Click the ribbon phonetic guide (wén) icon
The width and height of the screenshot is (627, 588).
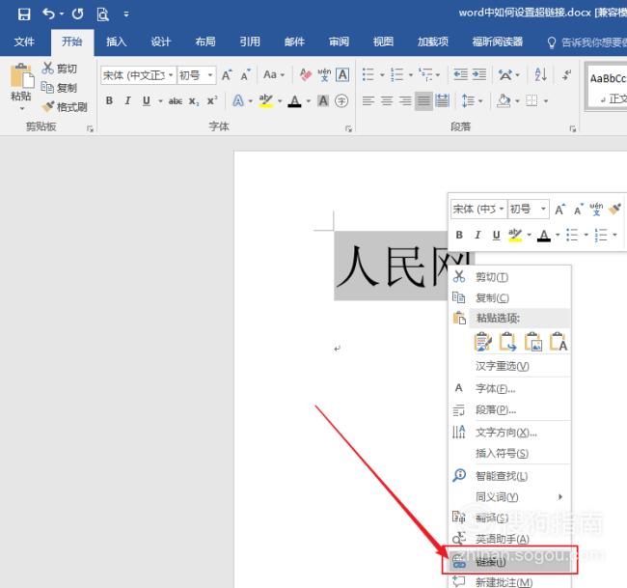324,75
